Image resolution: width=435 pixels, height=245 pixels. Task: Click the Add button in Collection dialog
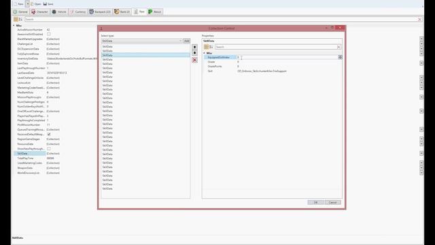point(187,41)
